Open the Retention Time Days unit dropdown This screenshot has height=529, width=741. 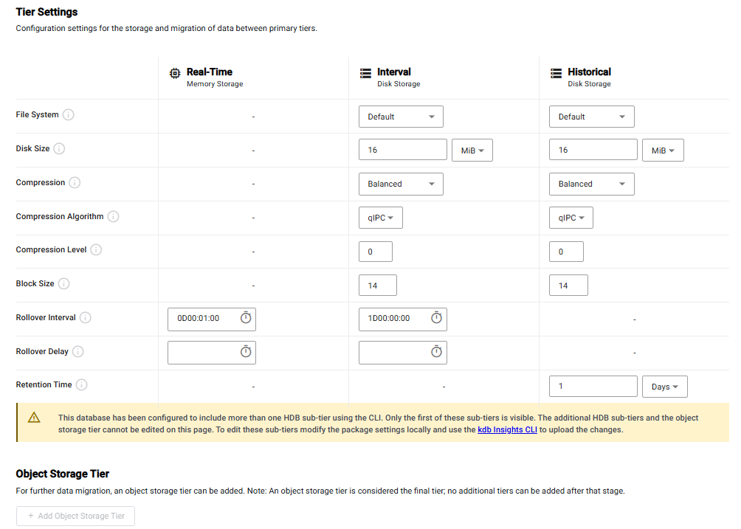664,387
